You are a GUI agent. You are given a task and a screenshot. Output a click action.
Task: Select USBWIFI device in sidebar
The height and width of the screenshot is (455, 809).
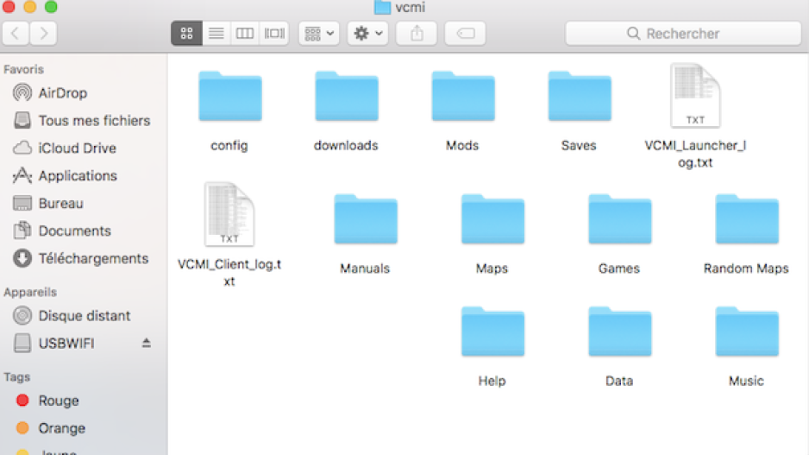click(x=66, y=344)
